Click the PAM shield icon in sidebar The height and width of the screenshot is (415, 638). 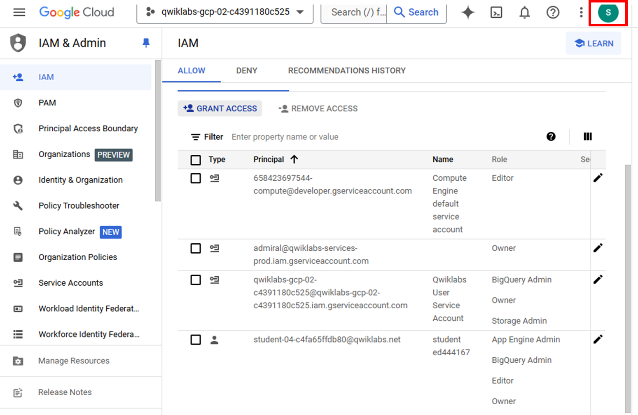click(18, 103)
